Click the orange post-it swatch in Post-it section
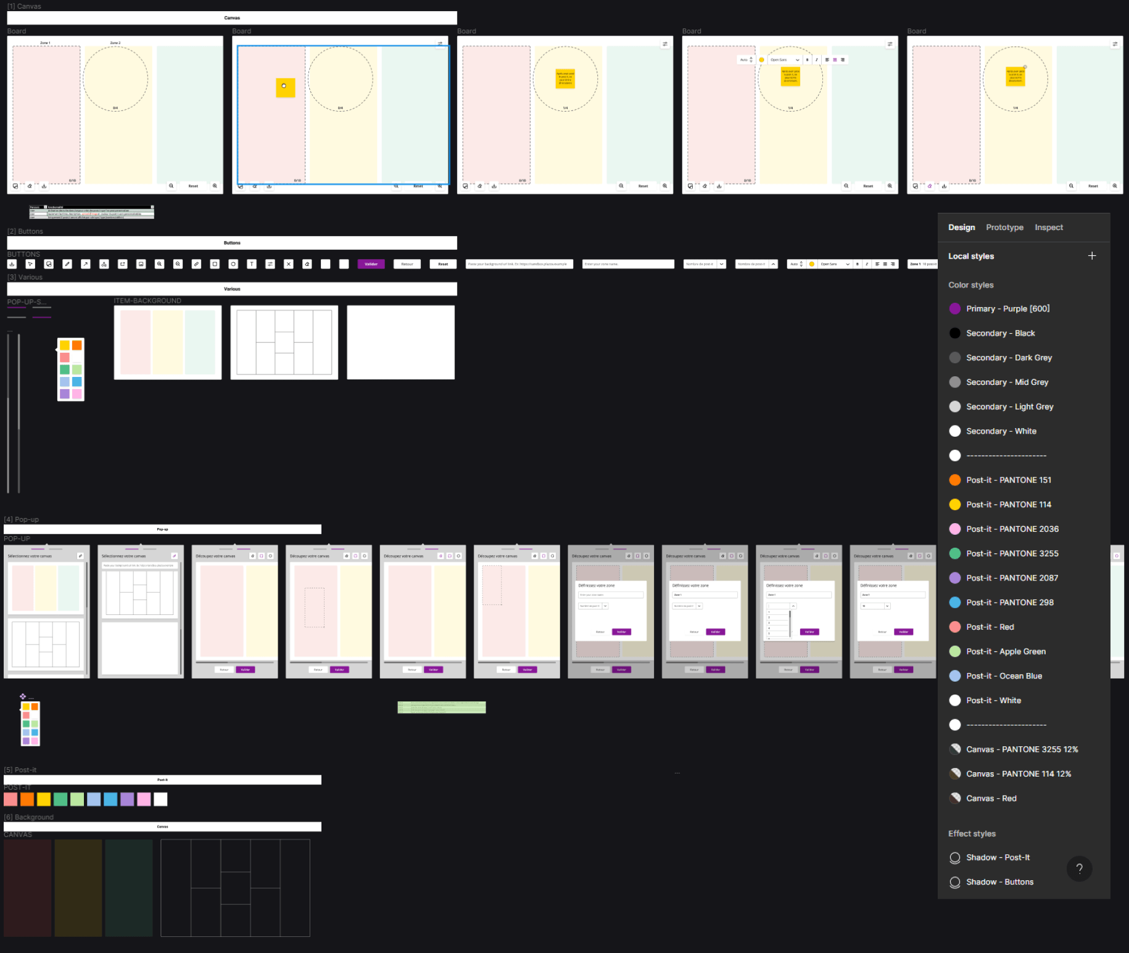The height and width of the screenshot is (953, 1129). click(27, 799)
